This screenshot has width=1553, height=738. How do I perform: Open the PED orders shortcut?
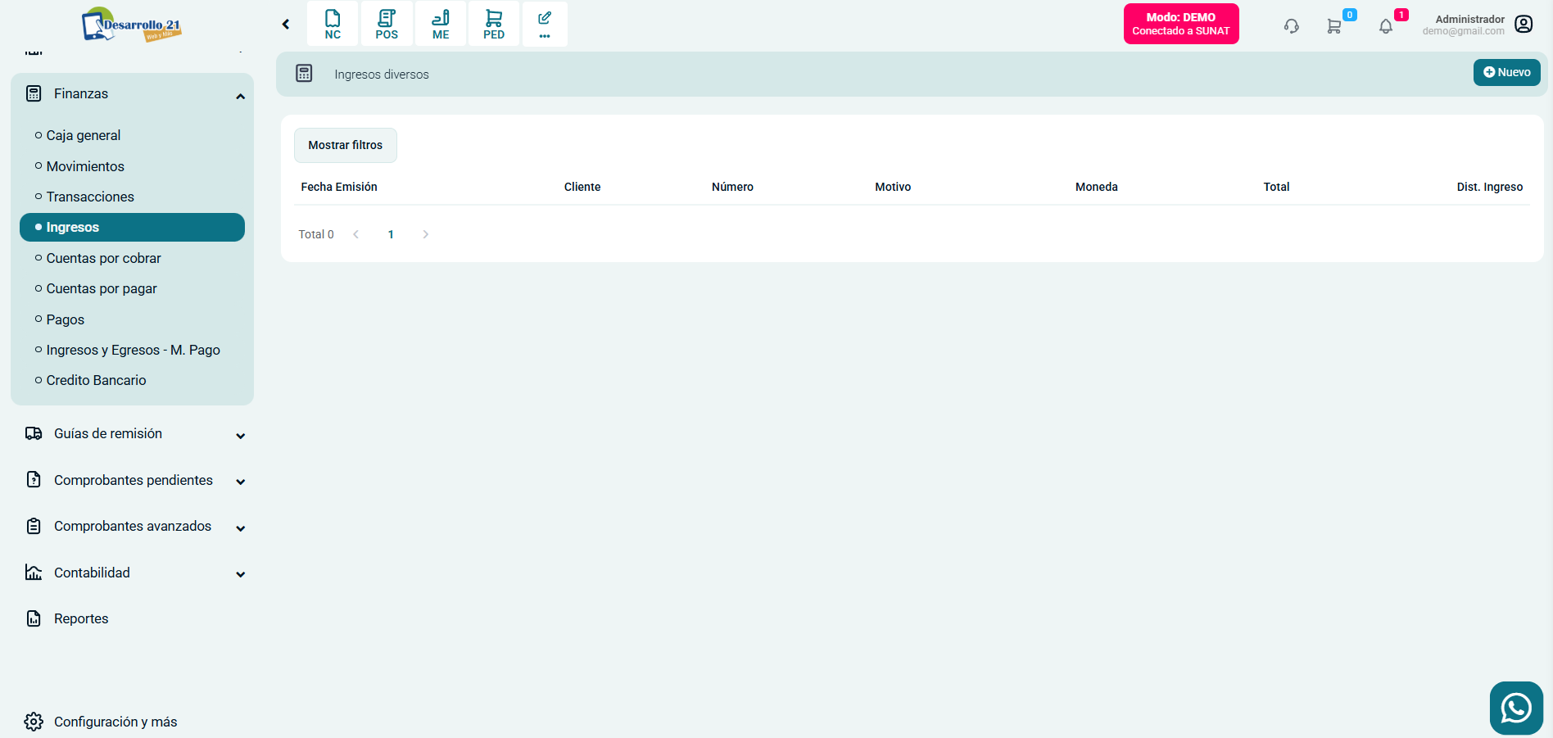494,24
